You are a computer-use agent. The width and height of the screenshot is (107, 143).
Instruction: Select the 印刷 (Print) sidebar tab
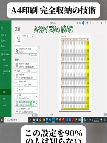click(6, 92)
